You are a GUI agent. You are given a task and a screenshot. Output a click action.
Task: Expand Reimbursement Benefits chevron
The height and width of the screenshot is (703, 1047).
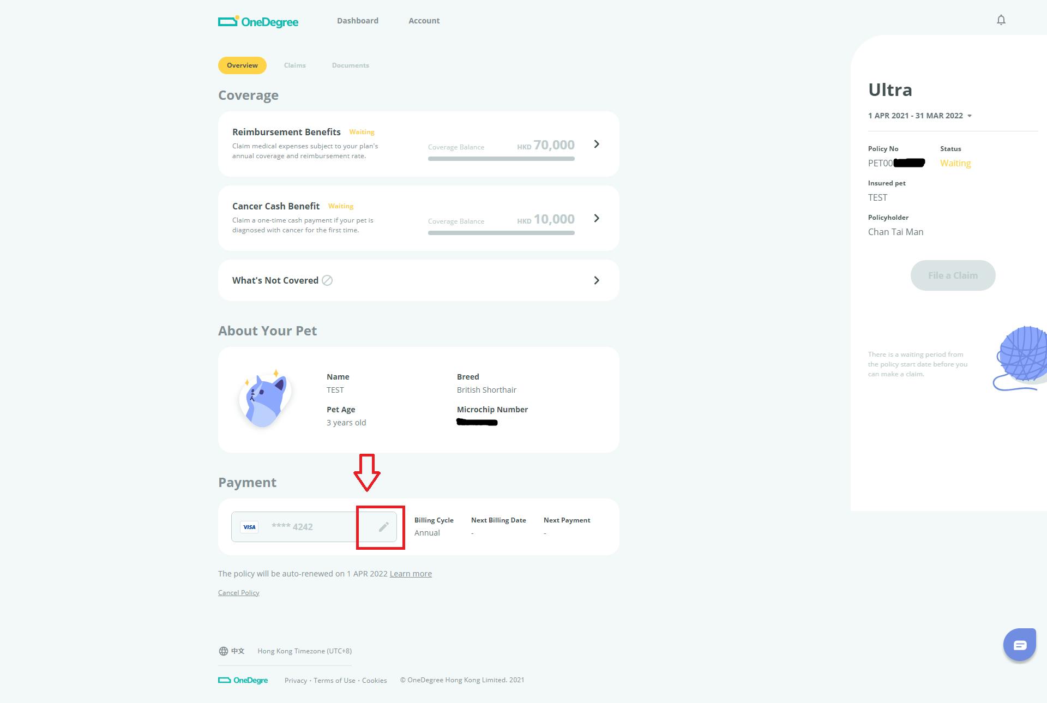(x=597, y=144)
